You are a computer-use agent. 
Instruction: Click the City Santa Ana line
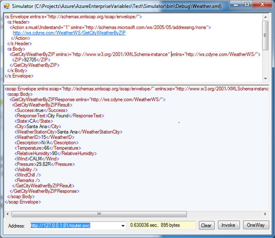38,126
